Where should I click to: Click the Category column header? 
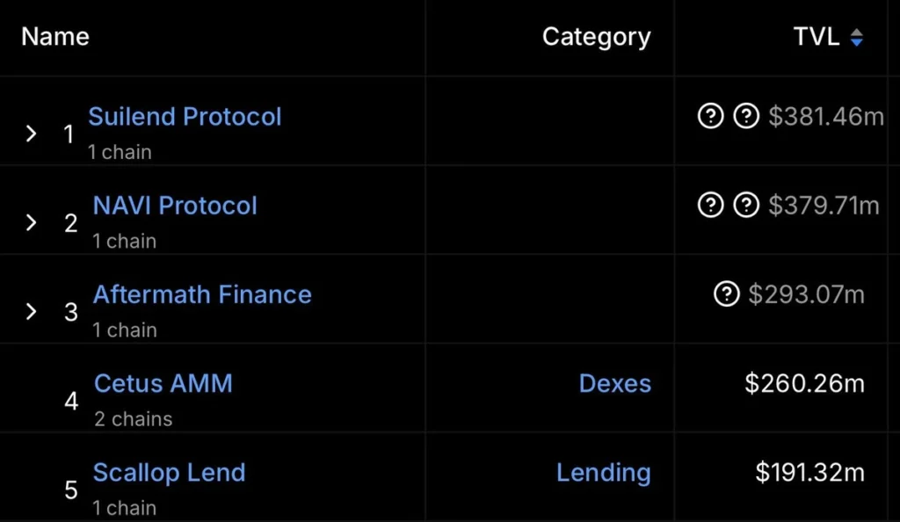(596, 37)
